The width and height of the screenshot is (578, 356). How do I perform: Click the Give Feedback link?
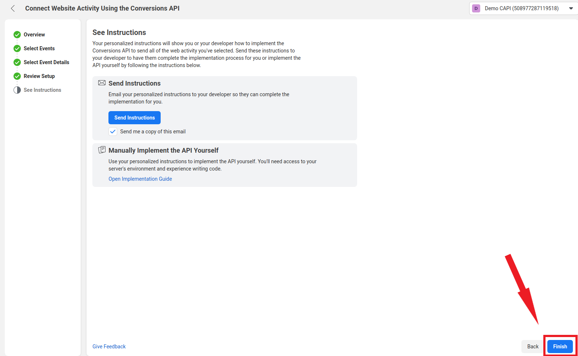(x=109, y=347)
